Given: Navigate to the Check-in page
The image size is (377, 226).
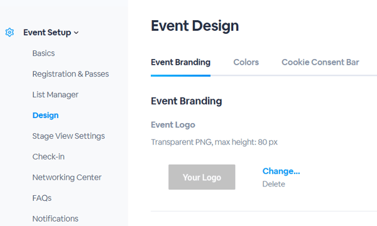Looking at the screenshot, I should 48,156.
